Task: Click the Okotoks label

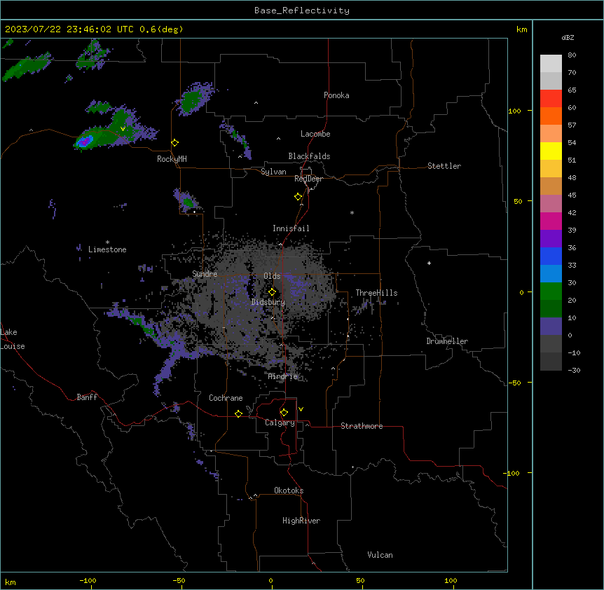Action: click(289, 490)
